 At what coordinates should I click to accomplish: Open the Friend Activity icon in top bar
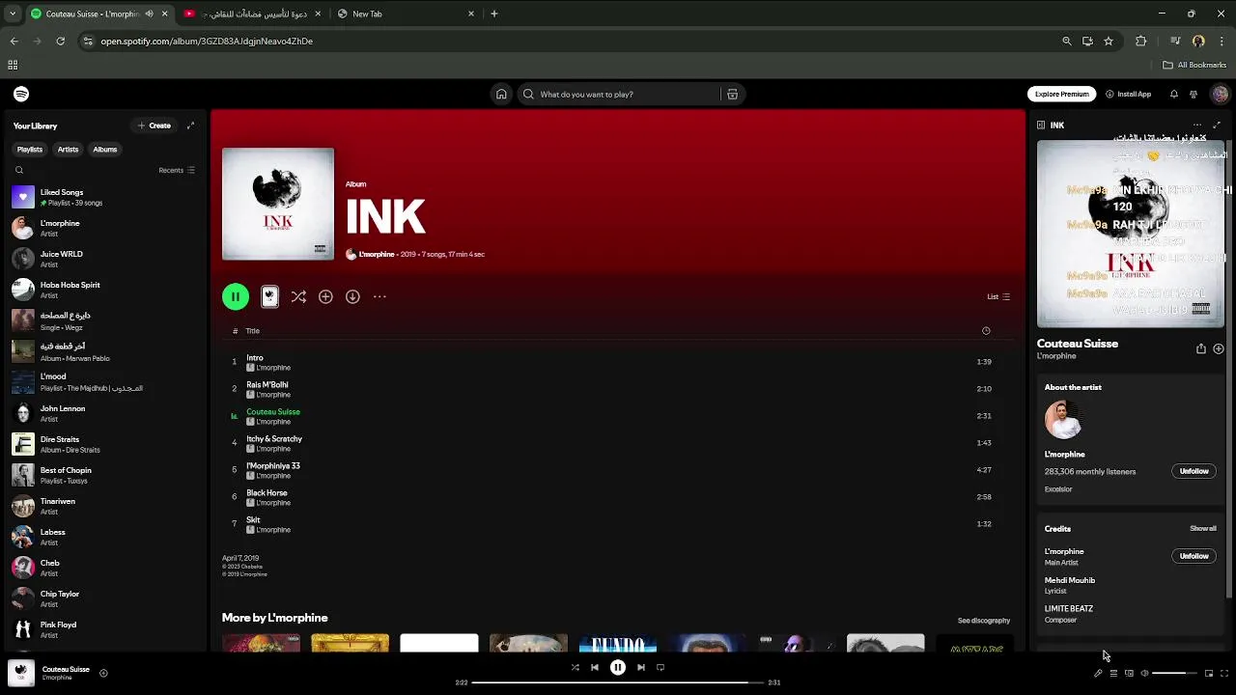(x=1194, y=94)
